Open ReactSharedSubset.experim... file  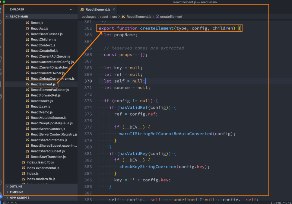click(54, 145)
